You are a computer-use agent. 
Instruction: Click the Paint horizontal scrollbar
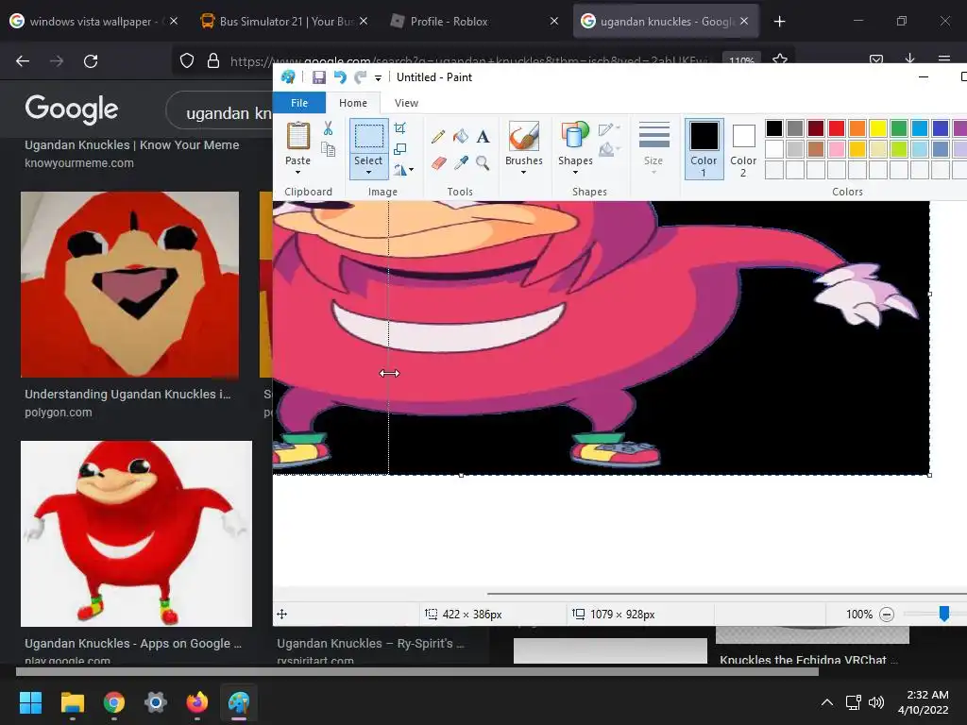[726, 594]
